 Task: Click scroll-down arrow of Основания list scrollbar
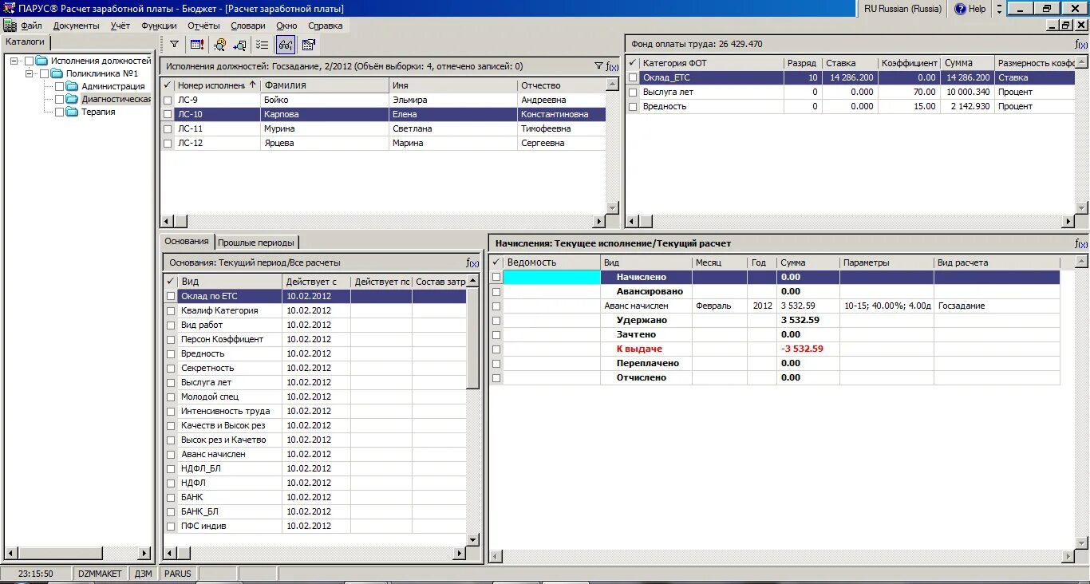[x=472, y=539]
